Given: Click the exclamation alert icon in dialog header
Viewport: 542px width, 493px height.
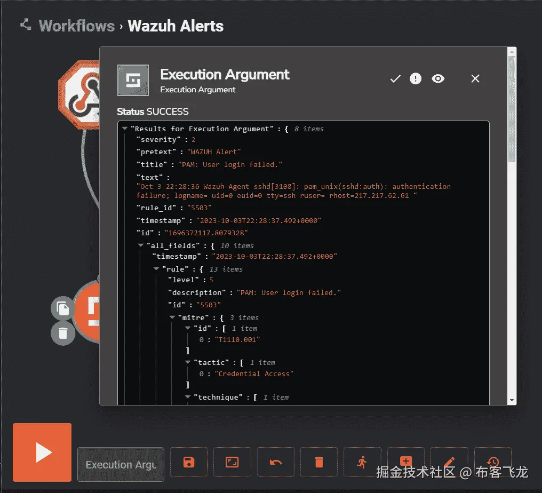Looking at the screenshot, I should click(416, 78).
